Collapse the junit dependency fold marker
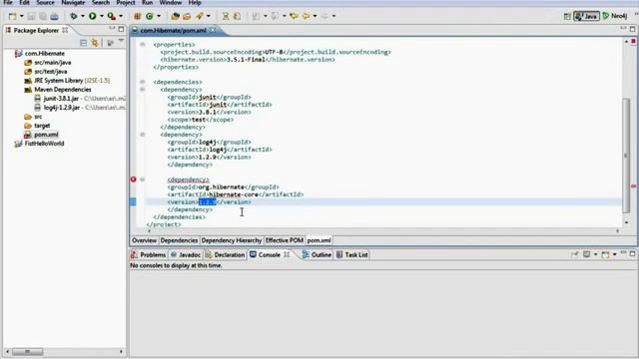 point(142,89)
